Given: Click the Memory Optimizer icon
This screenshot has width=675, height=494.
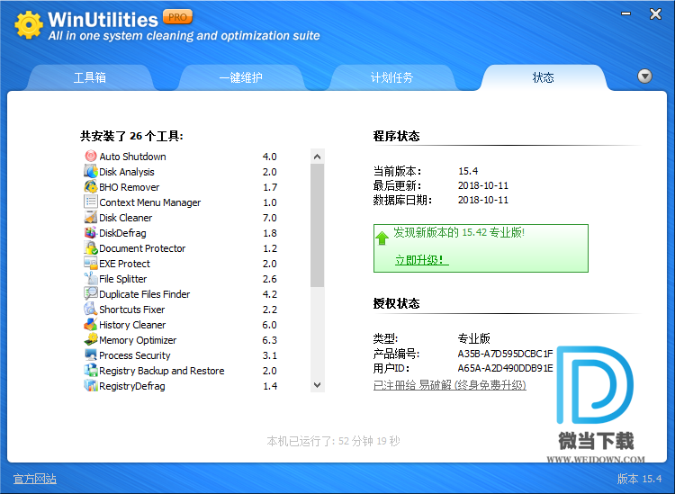Looking at the screenshot, I should pyautogui.click(x=90, y=339).
